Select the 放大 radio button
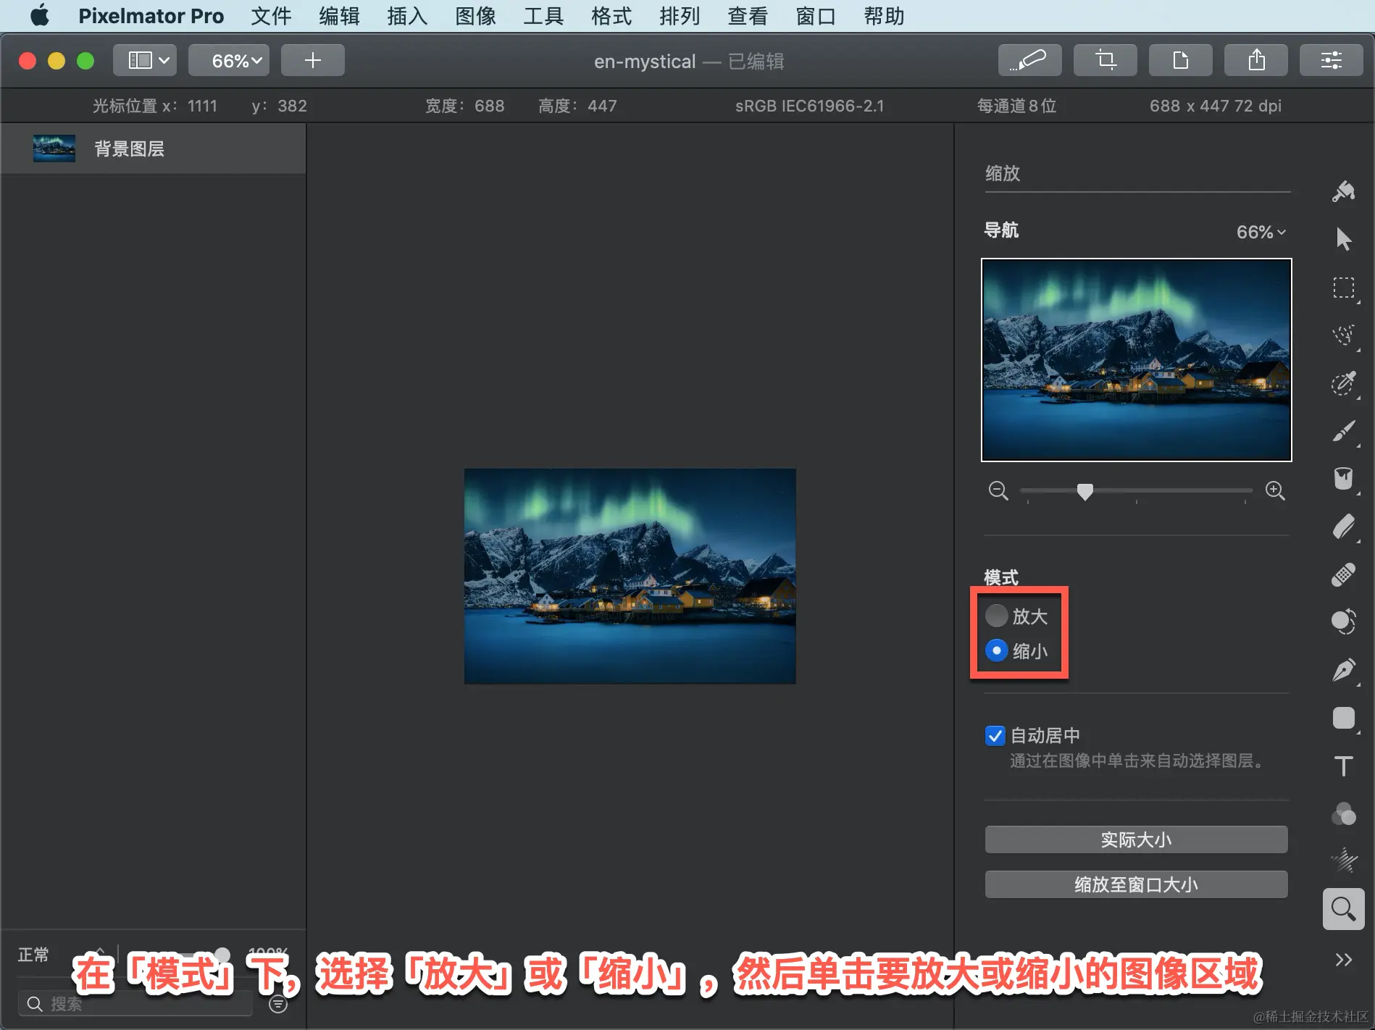This screenshot has height=1030, width=1375. [997, 616]
